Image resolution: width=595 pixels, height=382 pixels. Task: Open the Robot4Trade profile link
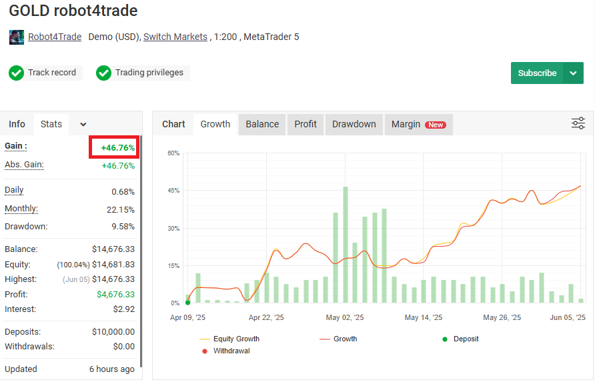[x=55, y=37]
